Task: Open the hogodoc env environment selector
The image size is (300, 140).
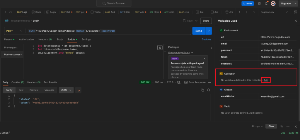Action: pyautogui.click(x=274, y=12)
